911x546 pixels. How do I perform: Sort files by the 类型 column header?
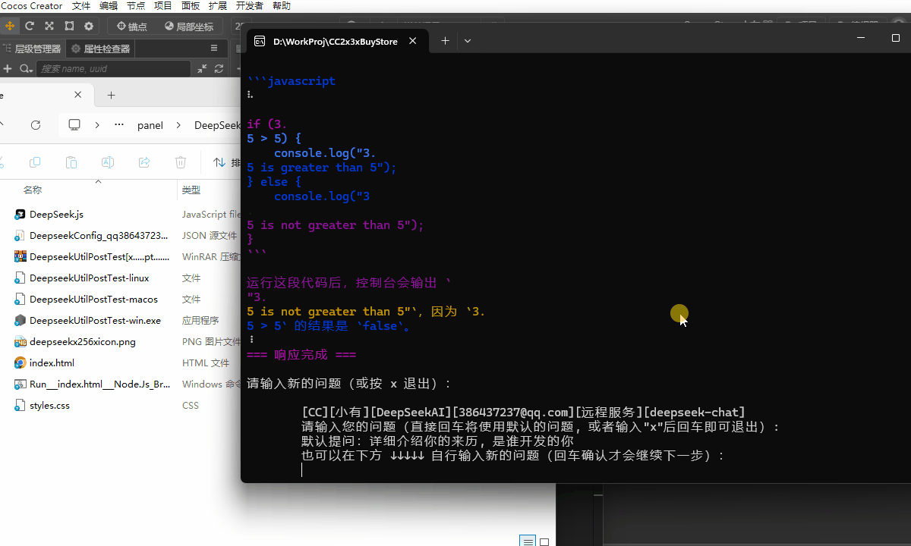point(191,190)
